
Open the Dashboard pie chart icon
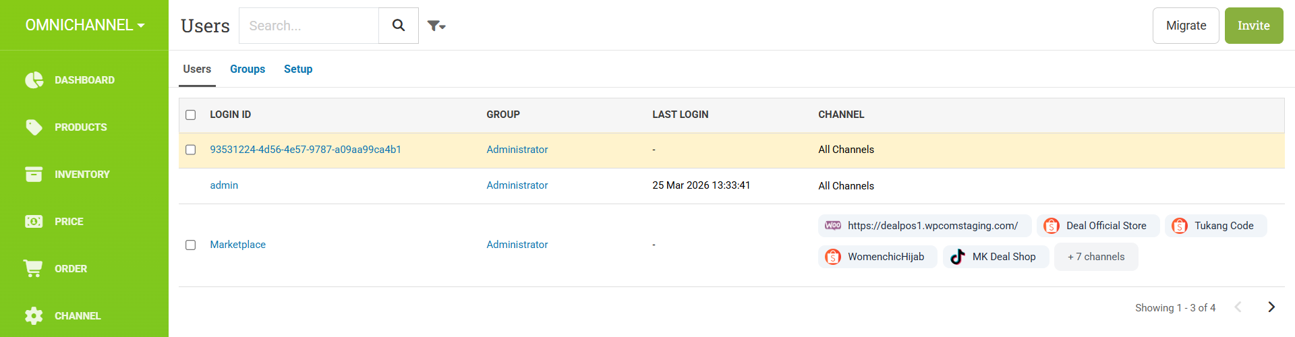click(x=34, y=80)
